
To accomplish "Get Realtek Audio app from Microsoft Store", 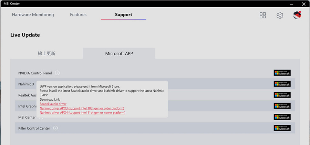I will click(x=282, y=95).
